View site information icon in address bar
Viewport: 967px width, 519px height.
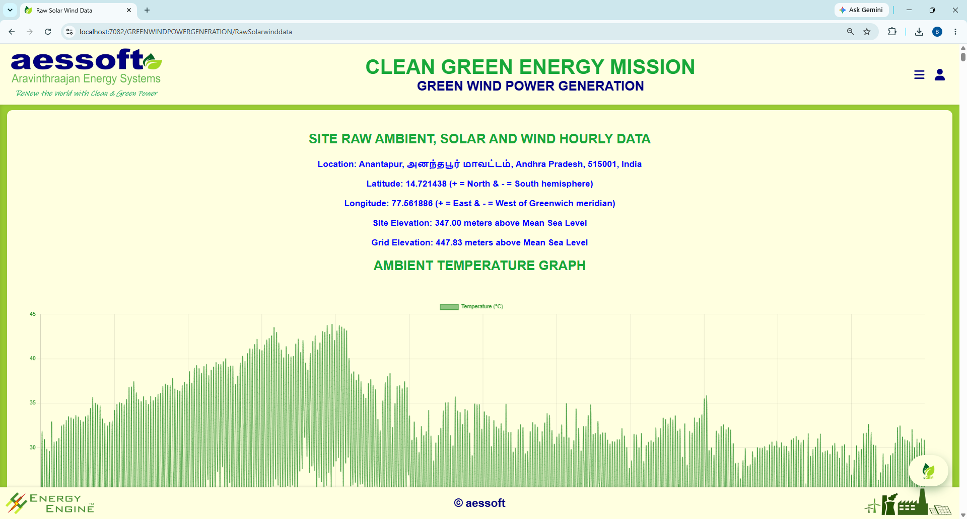pyautogui.click(x=70, y=32)
